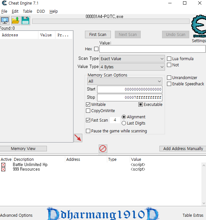This screenshot has width=206, height=220.
Task: Toggle the Hex checkbox
Action: pos(96,49)
